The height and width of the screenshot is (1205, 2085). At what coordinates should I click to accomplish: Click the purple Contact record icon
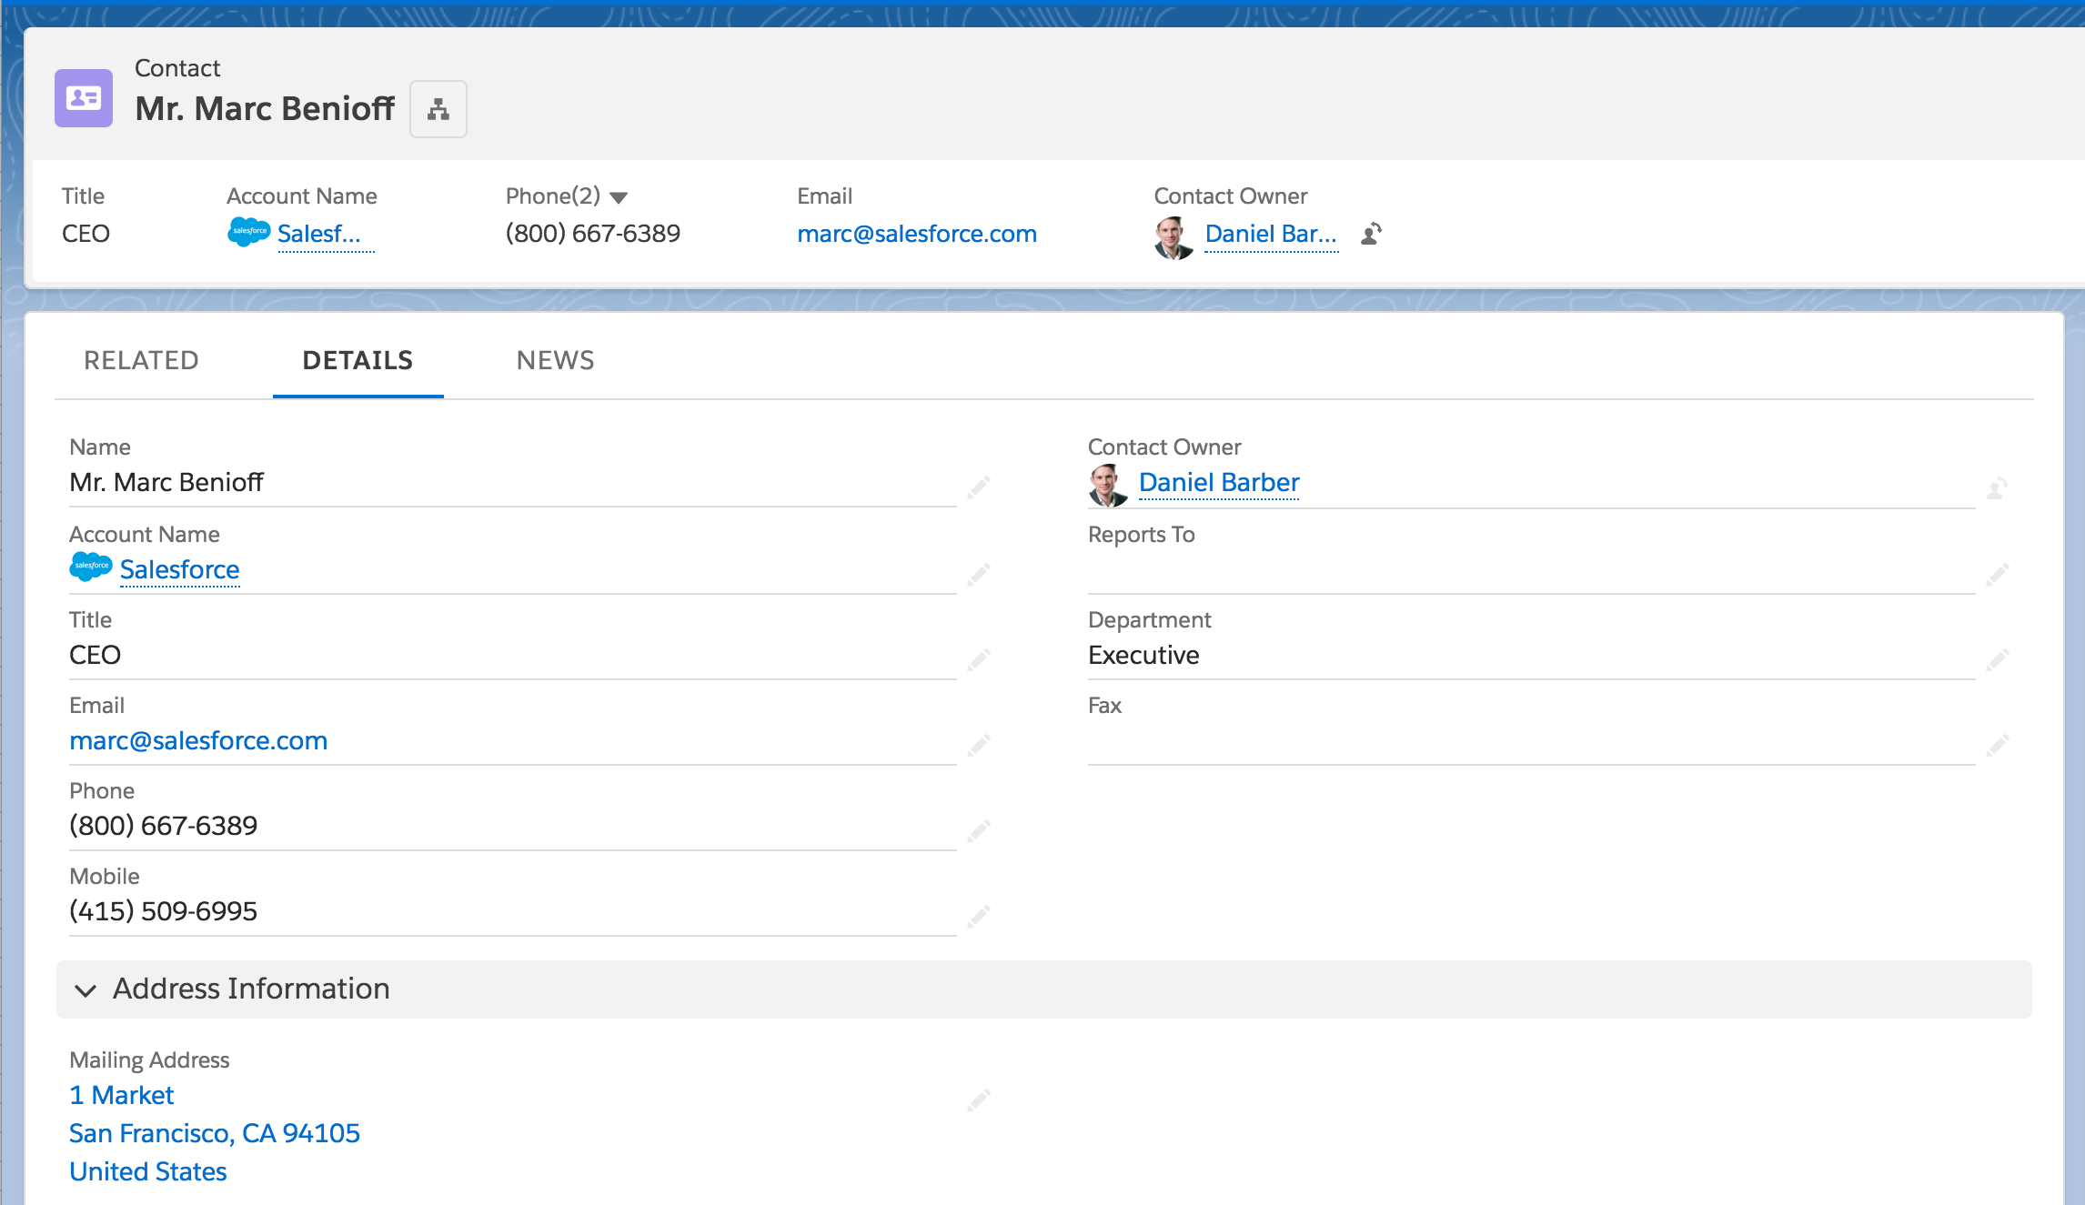(x=84, y=98)
